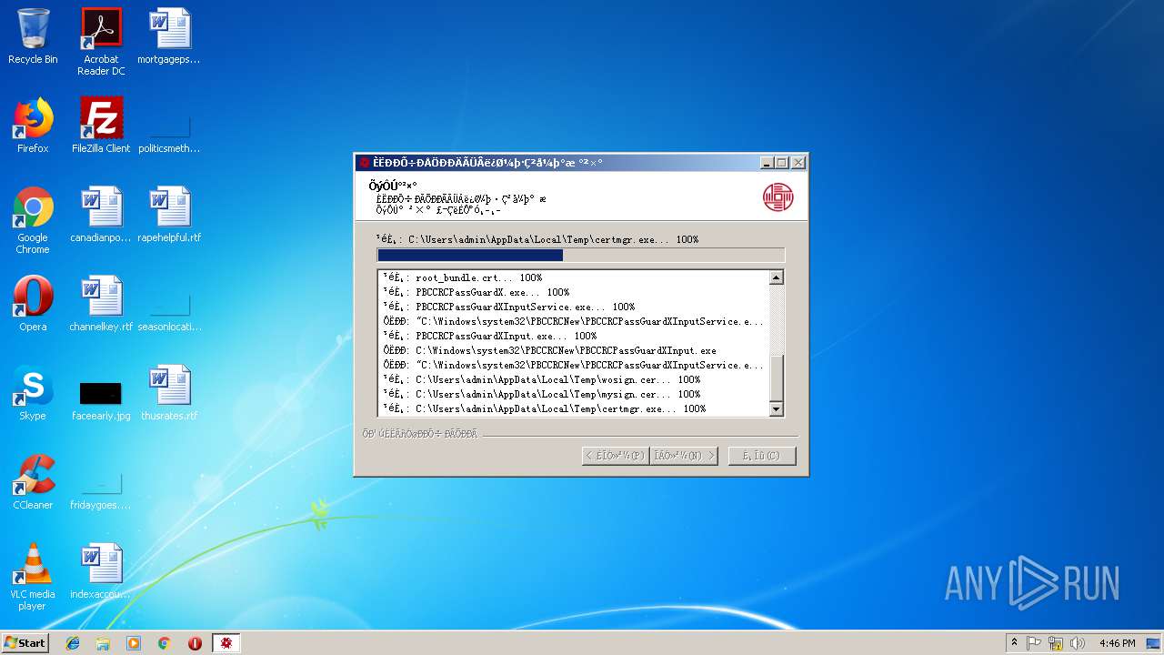Click the installation progress bar
This screenshot has height=655, width=1164.
pos(581,256)
